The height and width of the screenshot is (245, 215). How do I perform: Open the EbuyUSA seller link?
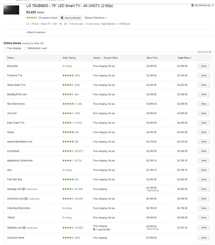(13, 66)
